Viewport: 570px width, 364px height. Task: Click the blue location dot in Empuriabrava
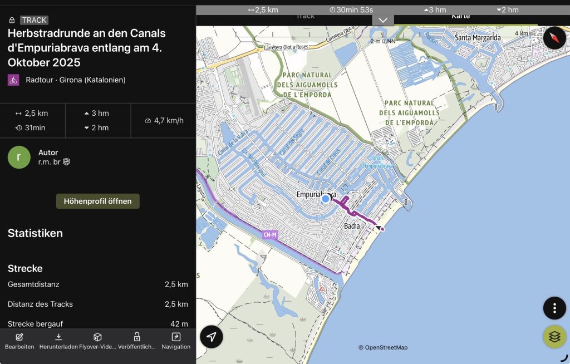coord(326,199)
